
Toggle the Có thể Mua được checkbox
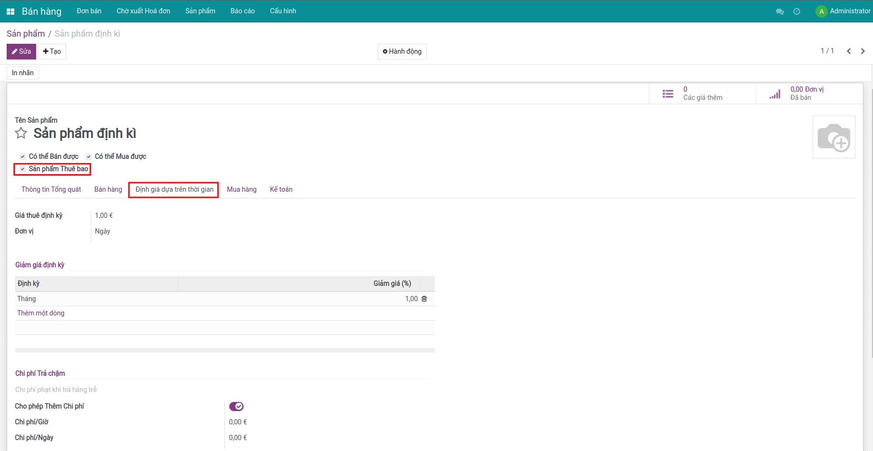[88, 157]
